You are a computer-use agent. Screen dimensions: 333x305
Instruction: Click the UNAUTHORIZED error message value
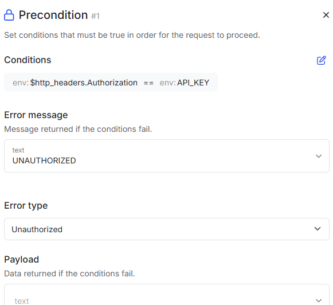point(44,161)
